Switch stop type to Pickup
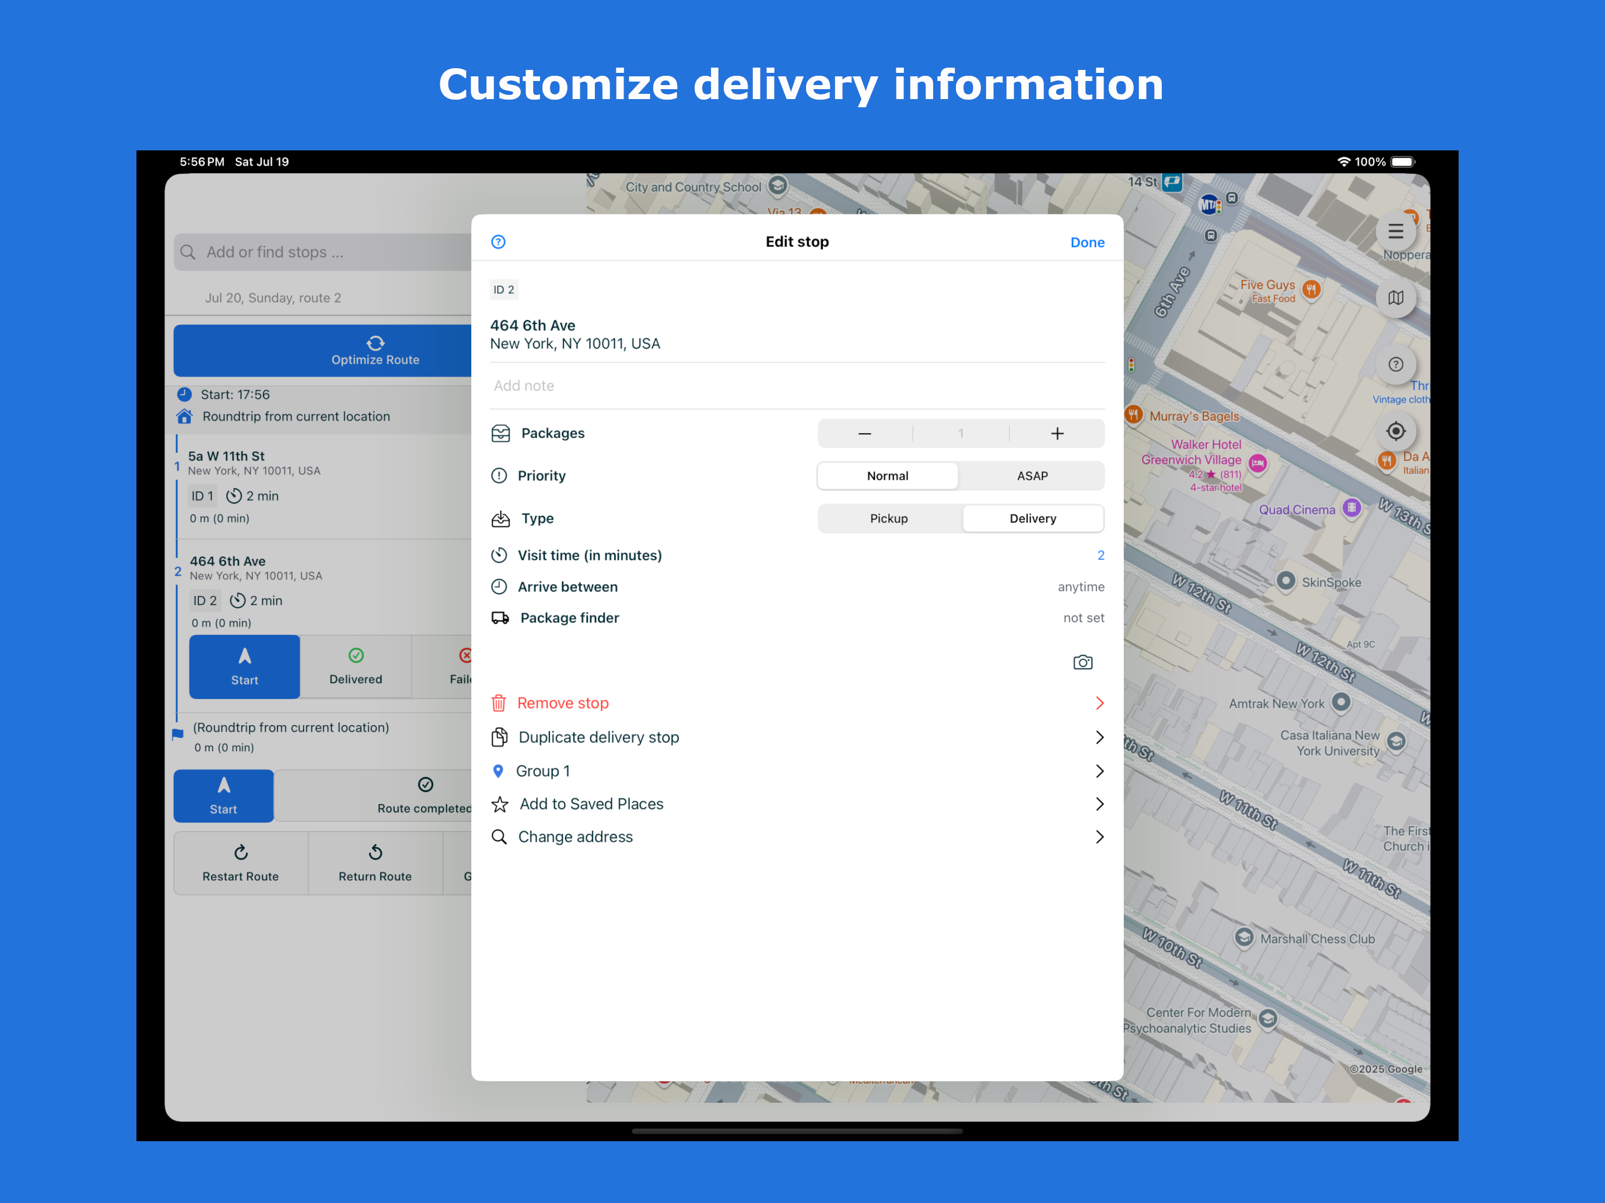This screenshot has height=1203, width=1605. pyautogui.click(x=888, y=519)
